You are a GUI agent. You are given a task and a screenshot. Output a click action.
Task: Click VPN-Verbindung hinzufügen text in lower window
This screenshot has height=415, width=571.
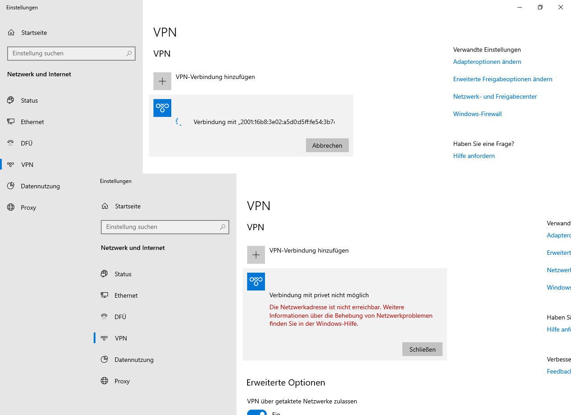pyautogui.click(x=309, y=250)
